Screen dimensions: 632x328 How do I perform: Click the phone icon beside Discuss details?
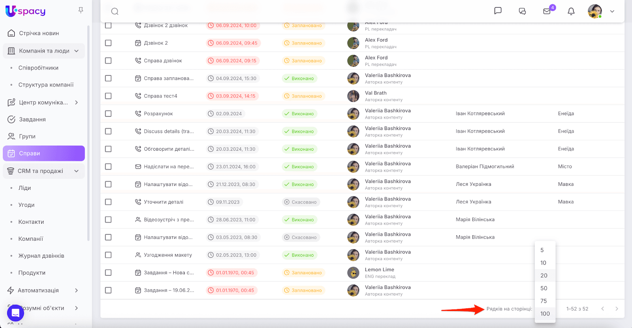[138, 131]
